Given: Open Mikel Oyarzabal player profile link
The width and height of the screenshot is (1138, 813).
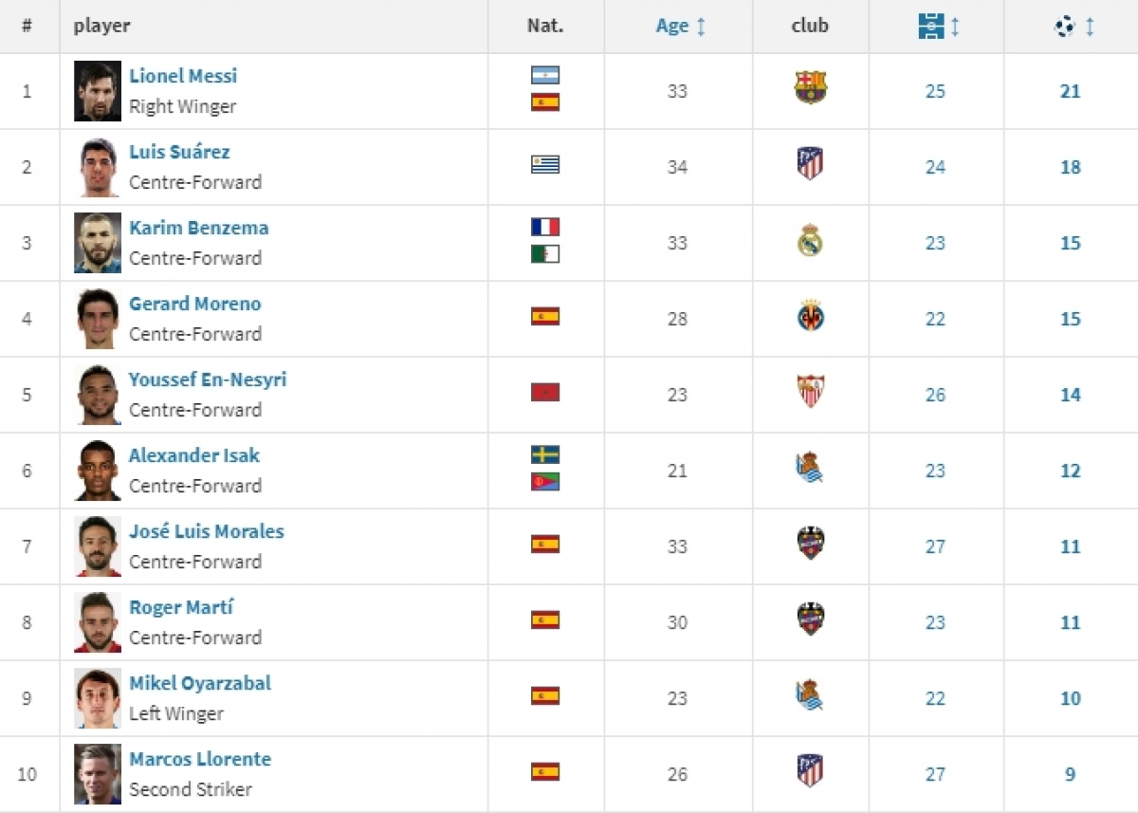Looking at the screenshot, I should click(x=200, y=683).
